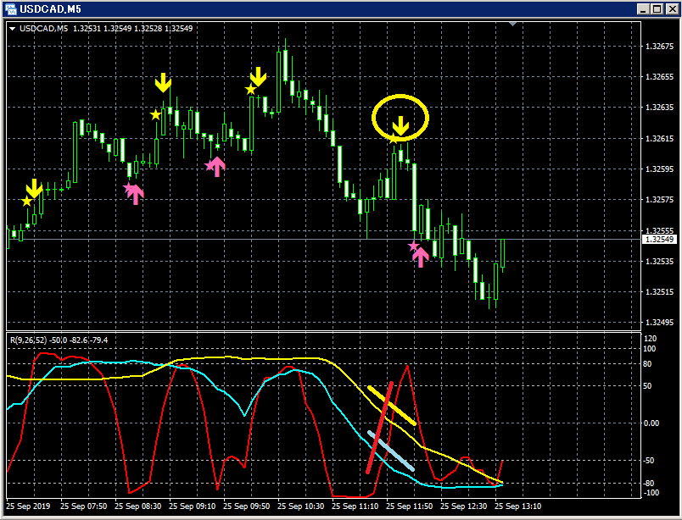Click indicator scale value -100
682x520 pixels.
(x=651, y=493)
